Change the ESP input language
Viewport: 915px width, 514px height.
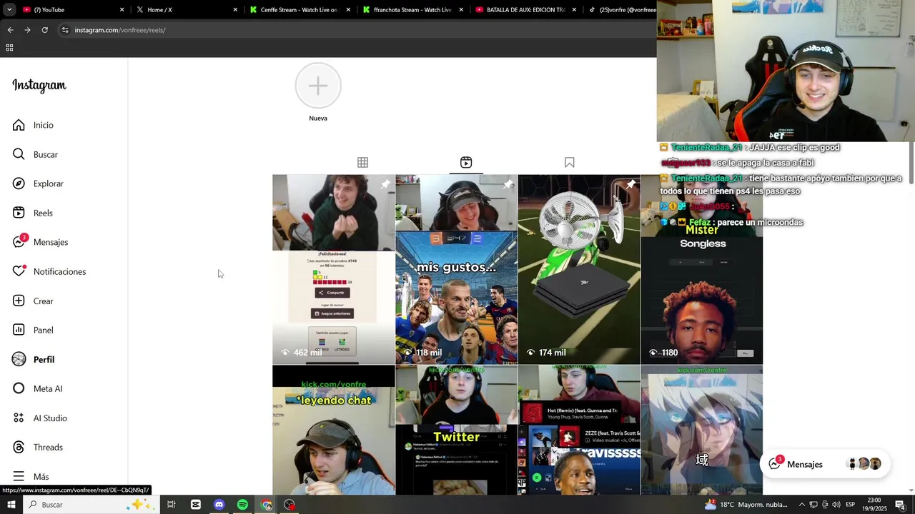[851, 505]
